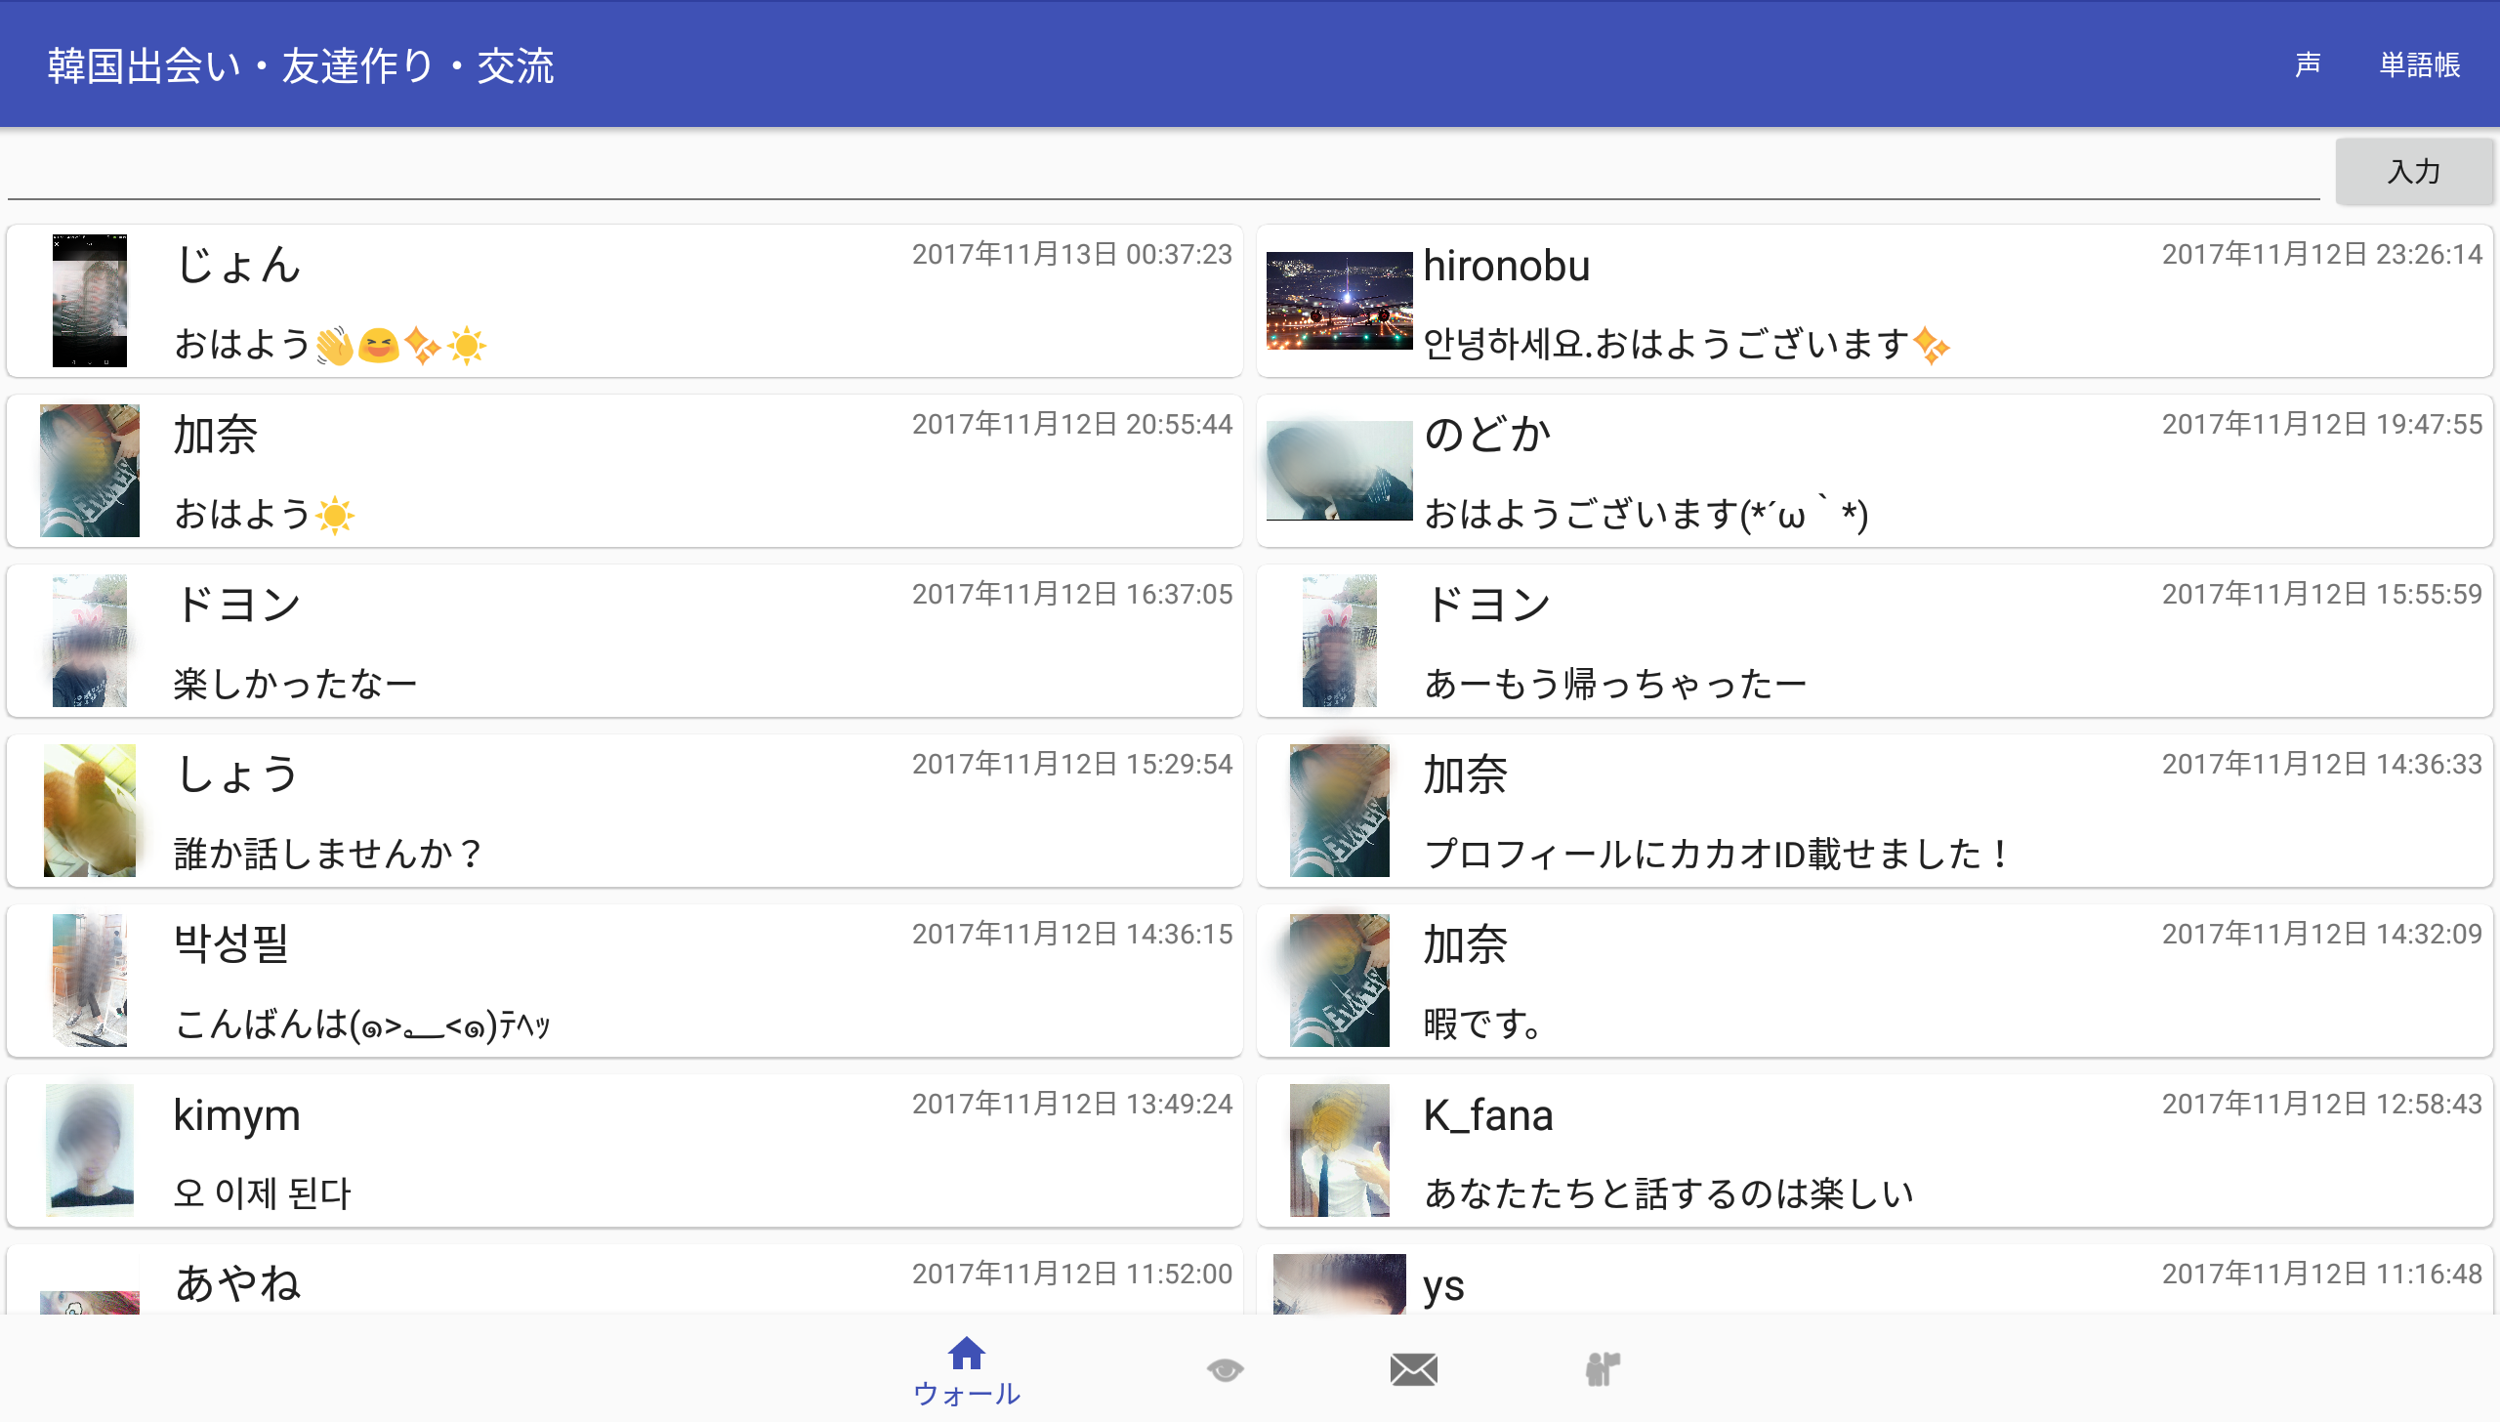Open the 単語帳 menu item
The image size is (2500, 1422).
point(2419,64)
